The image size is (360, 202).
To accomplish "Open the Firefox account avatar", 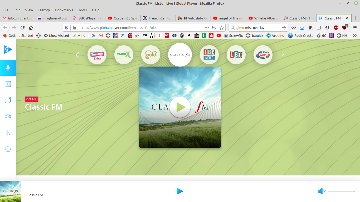I will click(327, 28).
